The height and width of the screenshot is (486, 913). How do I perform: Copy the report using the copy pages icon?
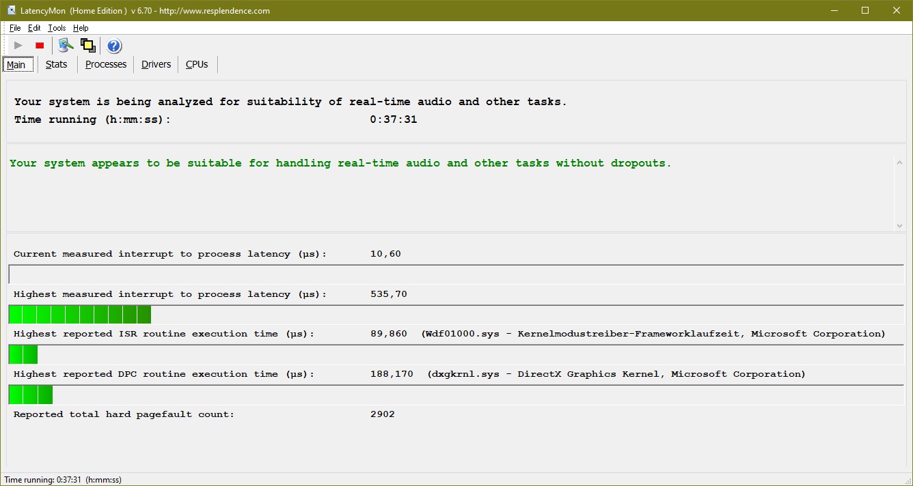point(87,45)
